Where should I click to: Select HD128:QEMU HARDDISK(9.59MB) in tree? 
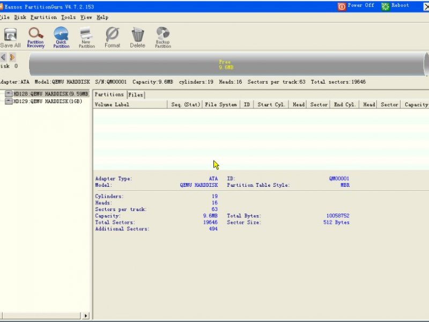tap(51, 94)
